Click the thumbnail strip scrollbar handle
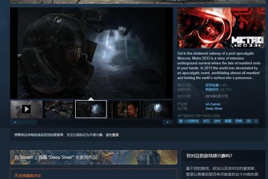The image size is (268, 179). [x=29, y=122]
